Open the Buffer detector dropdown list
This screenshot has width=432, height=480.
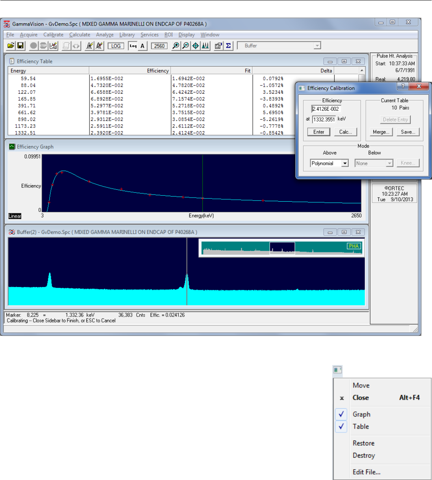(x=317, y=46)
